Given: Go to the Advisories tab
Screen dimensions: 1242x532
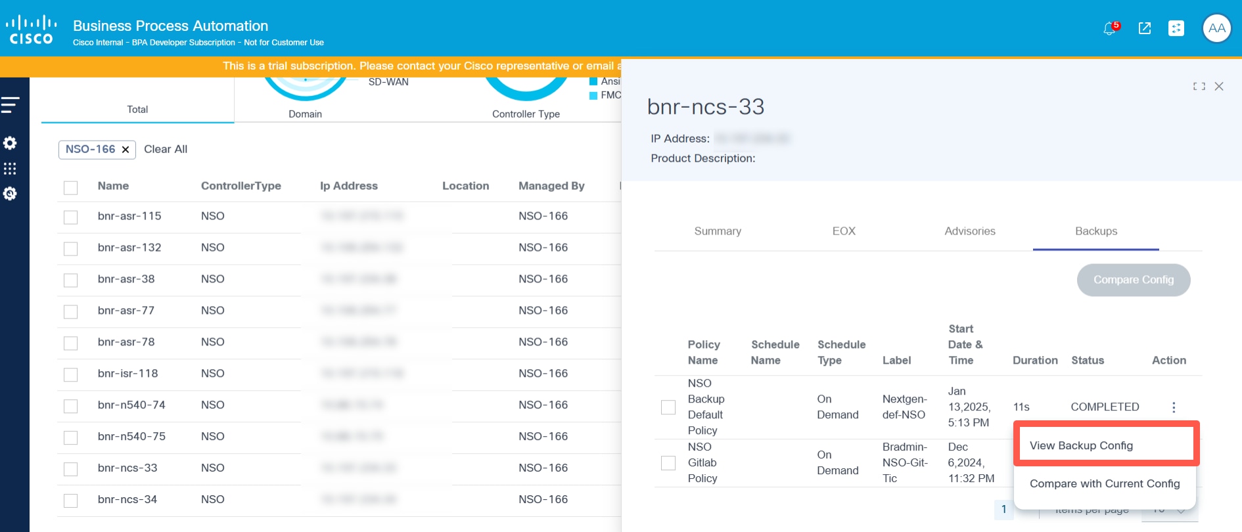Looking at the screenshot, I should [x=970, y=231].
